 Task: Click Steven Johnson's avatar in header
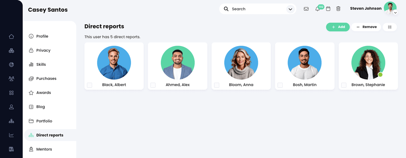pos(390,8)
